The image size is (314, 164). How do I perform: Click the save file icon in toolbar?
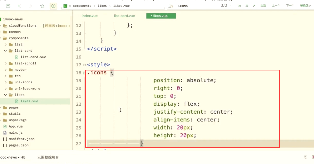tap(8, 6)
